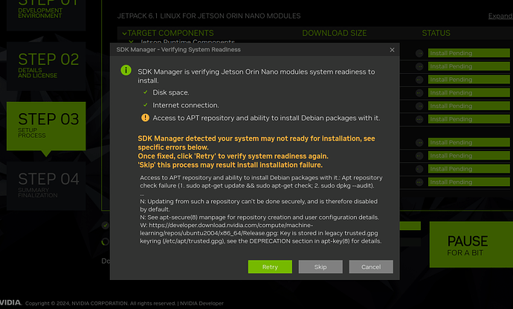Click the NVIDIA logo in footer
Screen dimensions: 513x309
pyautogui.click(x=10, y=302)
